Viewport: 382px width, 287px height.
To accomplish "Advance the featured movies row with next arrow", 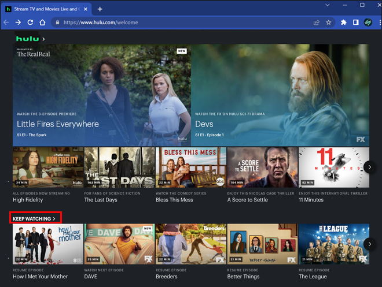I will coord(370,167).
